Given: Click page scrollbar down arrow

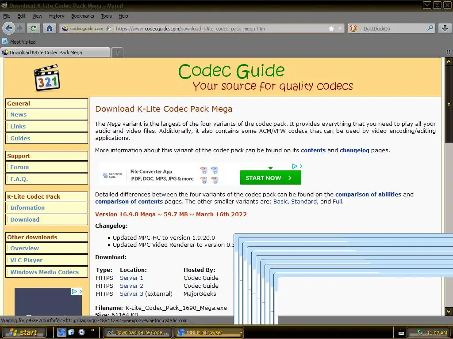Looking at the screenshot, I should [x=449, y=311].
